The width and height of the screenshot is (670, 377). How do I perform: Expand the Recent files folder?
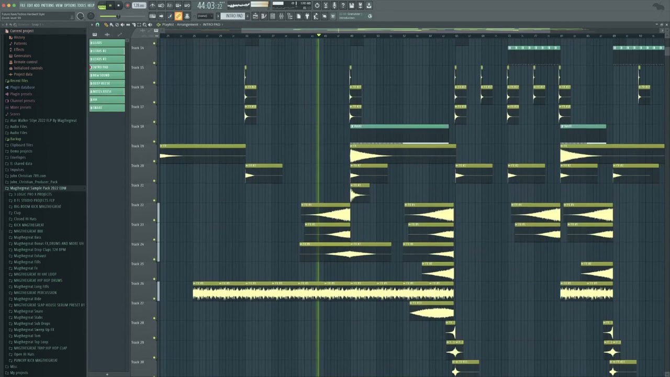19,81
